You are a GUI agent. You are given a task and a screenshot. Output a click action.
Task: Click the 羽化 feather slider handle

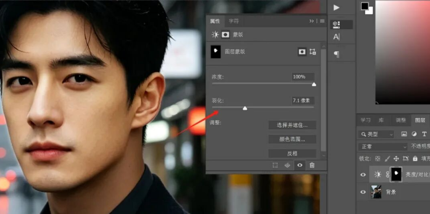click(245, 108)
